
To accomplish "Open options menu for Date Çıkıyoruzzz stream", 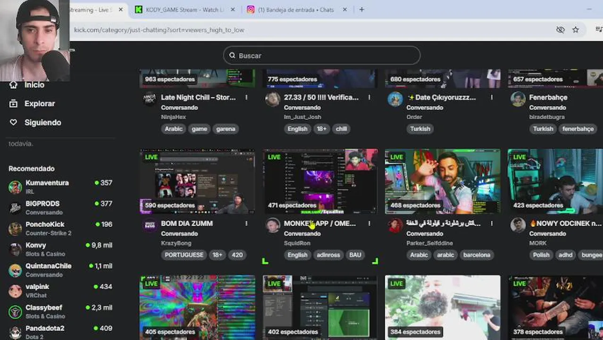I will click(492, 97).
